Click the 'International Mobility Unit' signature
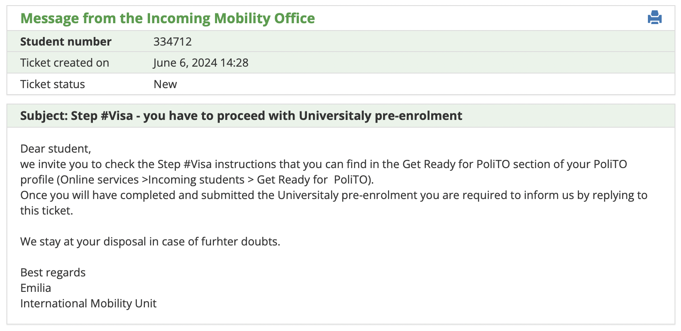The width and height of the screenshot is (681, 331). (88, 303)
